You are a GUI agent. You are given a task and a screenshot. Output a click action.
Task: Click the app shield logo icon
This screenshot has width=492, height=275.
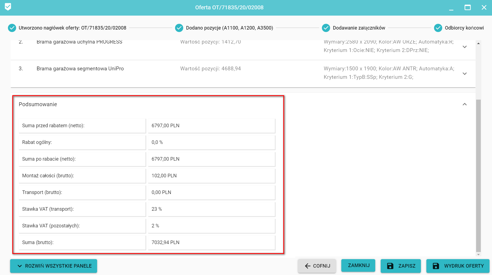[x=8, y=7]
